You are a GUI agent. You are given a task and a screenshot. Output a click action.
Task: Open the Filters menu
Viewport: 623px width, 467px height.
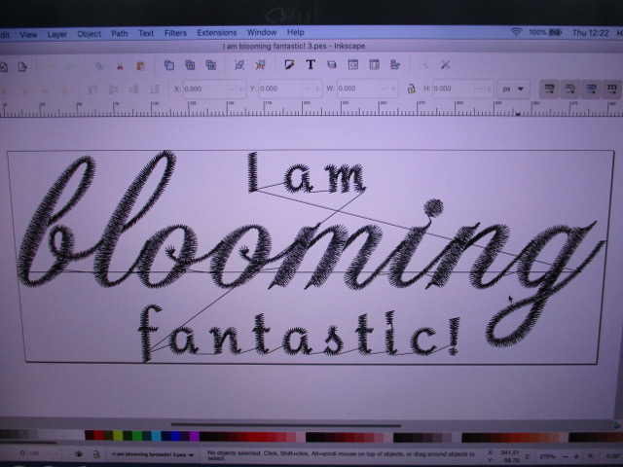tap(175, 33)
